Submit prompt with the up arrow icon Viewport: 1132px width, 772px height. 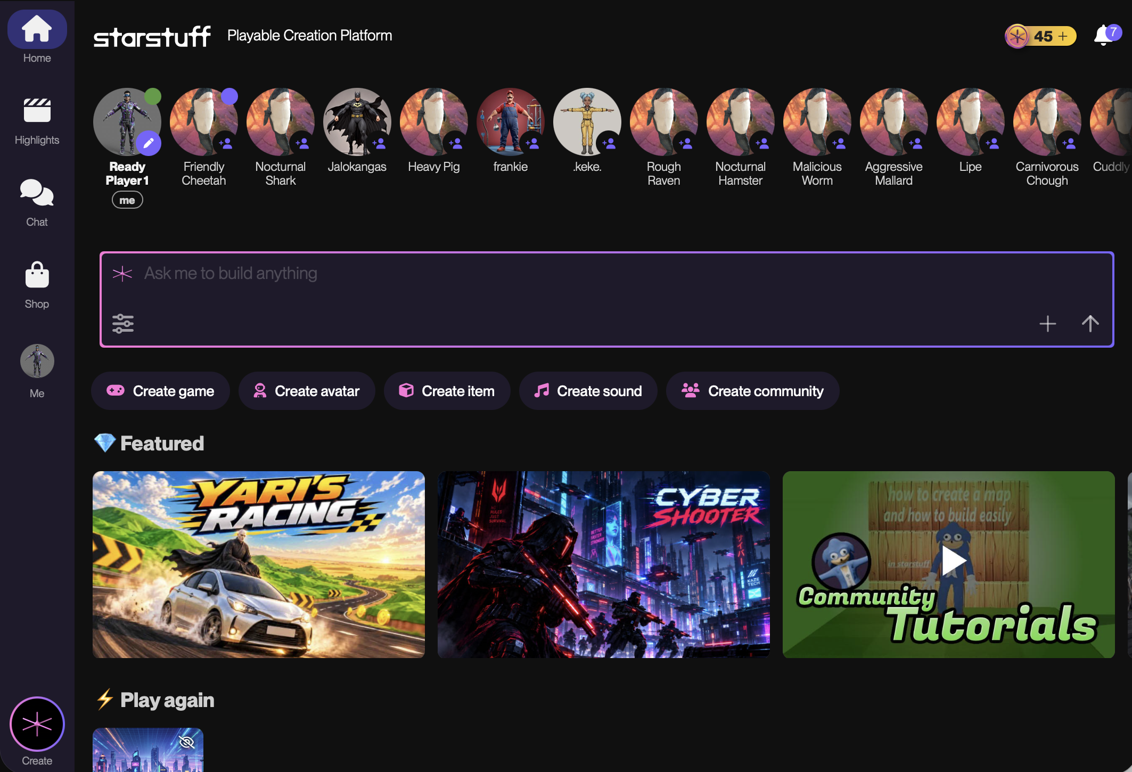(x=1090, y=323)
